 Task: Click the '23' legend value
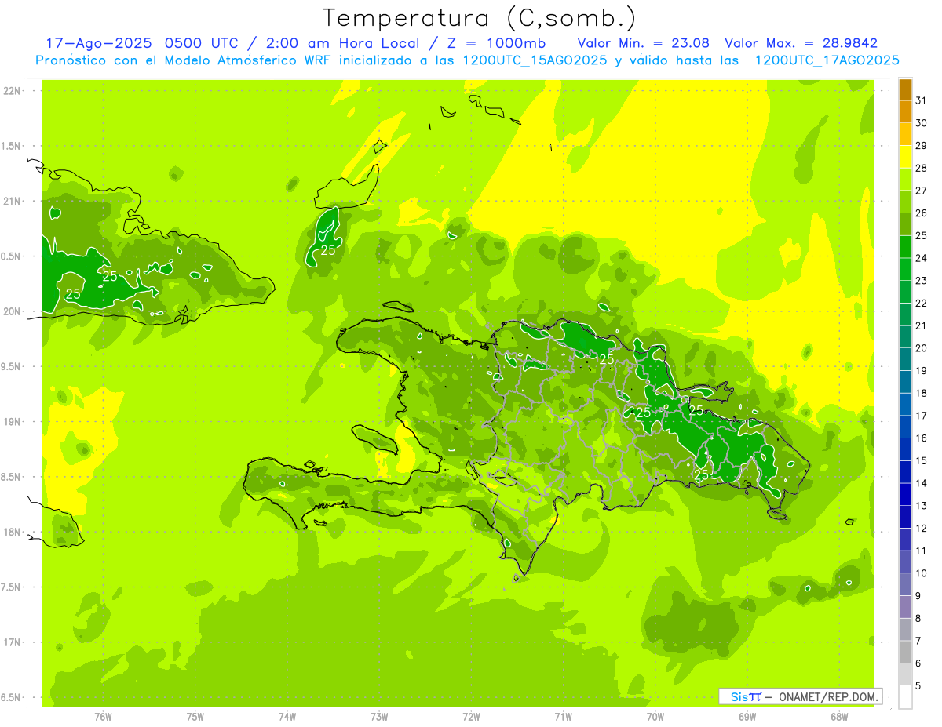(922, 281)
